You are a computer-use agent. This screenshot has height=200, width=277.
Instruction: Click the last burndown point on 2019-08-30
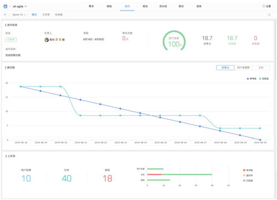pyautogui.click(x=260, y=140)
